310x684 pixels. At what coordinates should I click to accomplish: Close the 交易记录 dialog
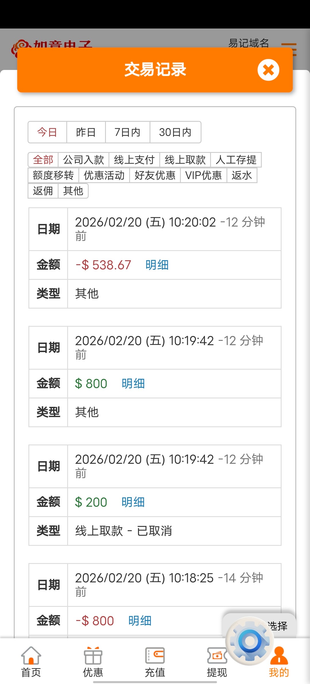coord(268,70)
